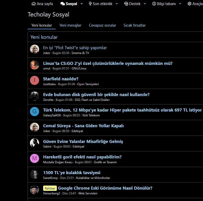Click username SanetErsoy

(x=50, y=178)
